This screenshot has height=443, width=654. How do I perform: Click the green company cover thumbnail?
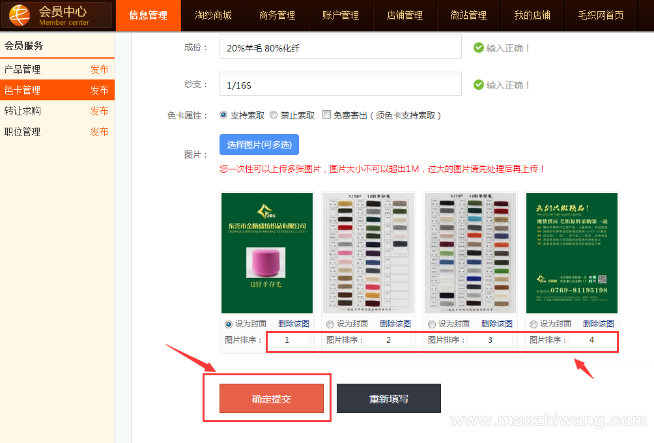tap(267, 253)
